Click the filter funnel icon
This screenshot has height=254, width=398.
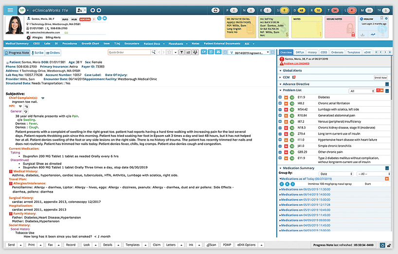point(182,52)
